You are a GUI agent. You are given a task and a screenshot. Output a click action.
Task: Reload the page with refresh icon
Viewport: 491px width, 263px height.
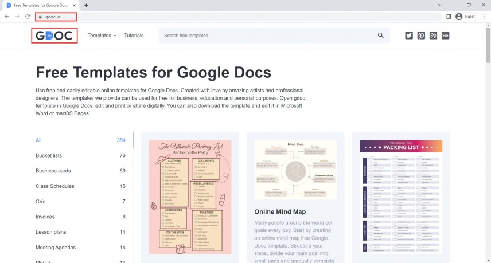28,17
